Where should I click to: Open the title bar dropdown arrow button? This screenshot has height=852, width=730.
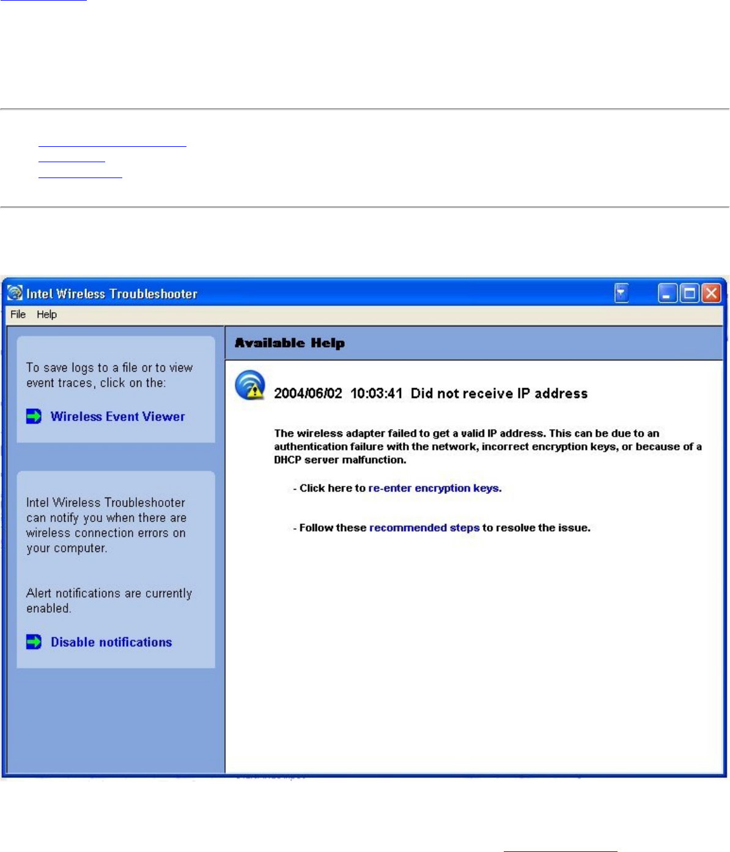click(622, 294)
